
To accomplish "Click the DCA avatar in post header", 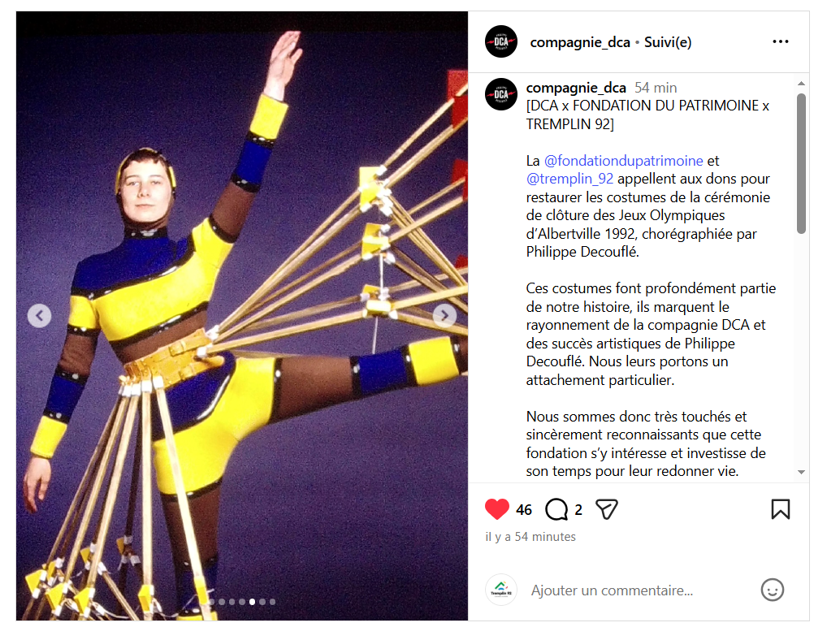I will tap(501, 41).
